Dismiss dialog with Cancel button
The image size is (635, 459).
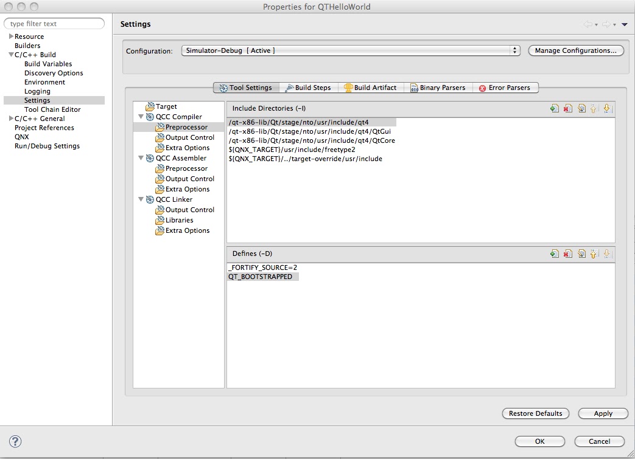[599, 441]
